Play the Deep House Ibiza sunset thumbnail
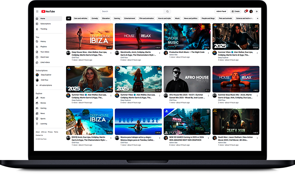This screenshot has height=174, width=295. tap(90, 37)
